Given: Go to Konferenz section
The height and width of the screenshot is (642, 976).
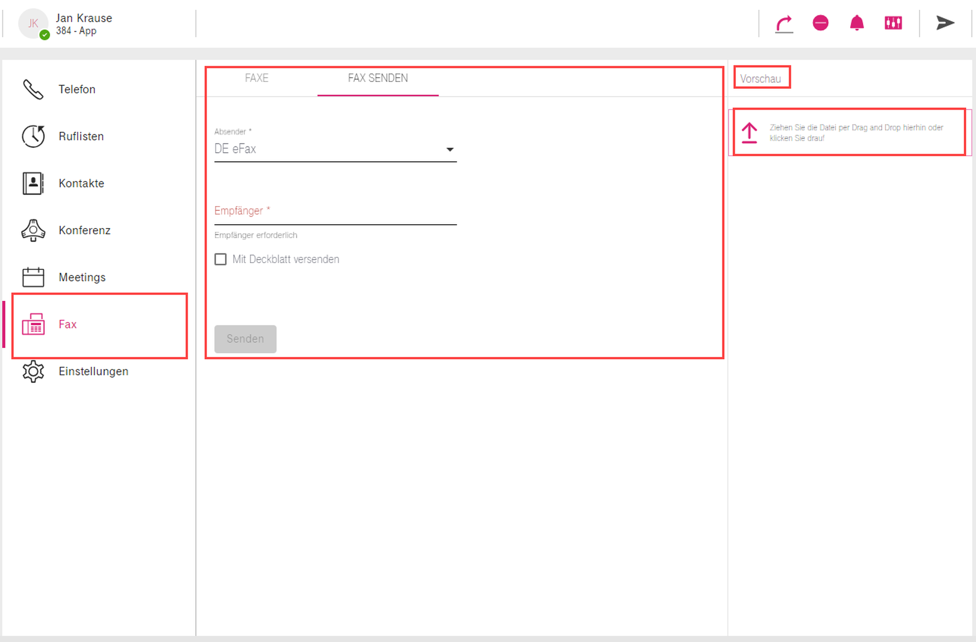Looking at the screenshot, I should [84, 230].
